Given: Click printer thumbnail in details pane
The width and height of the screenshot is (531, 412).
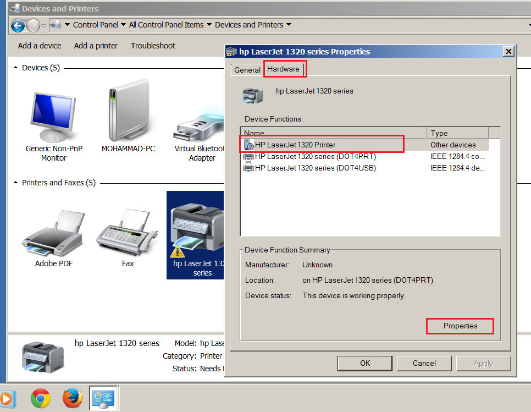Looking at the screenshot, I should (43, 357).
